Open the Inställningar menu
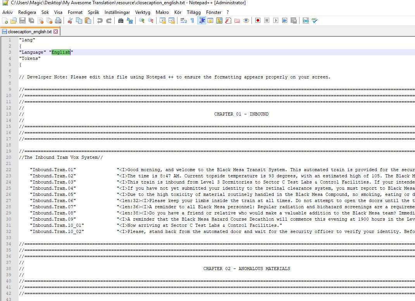 (117, 12)
